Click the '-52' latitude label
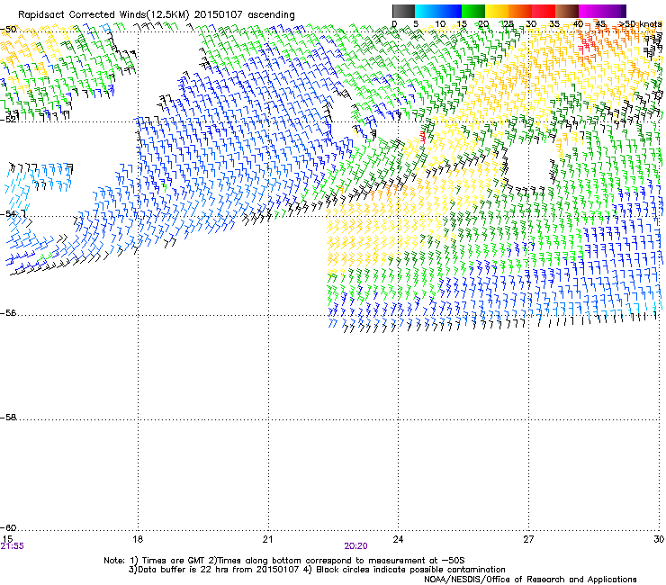666x585 pixels. pyautogui.click(x=8, y=120)
